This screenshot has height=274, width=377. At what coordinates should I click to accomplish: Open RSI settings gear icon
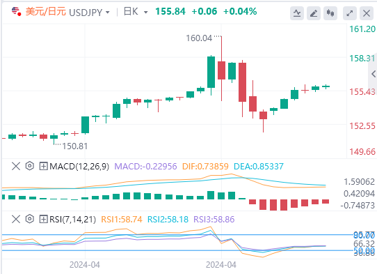tap(30, 219)
